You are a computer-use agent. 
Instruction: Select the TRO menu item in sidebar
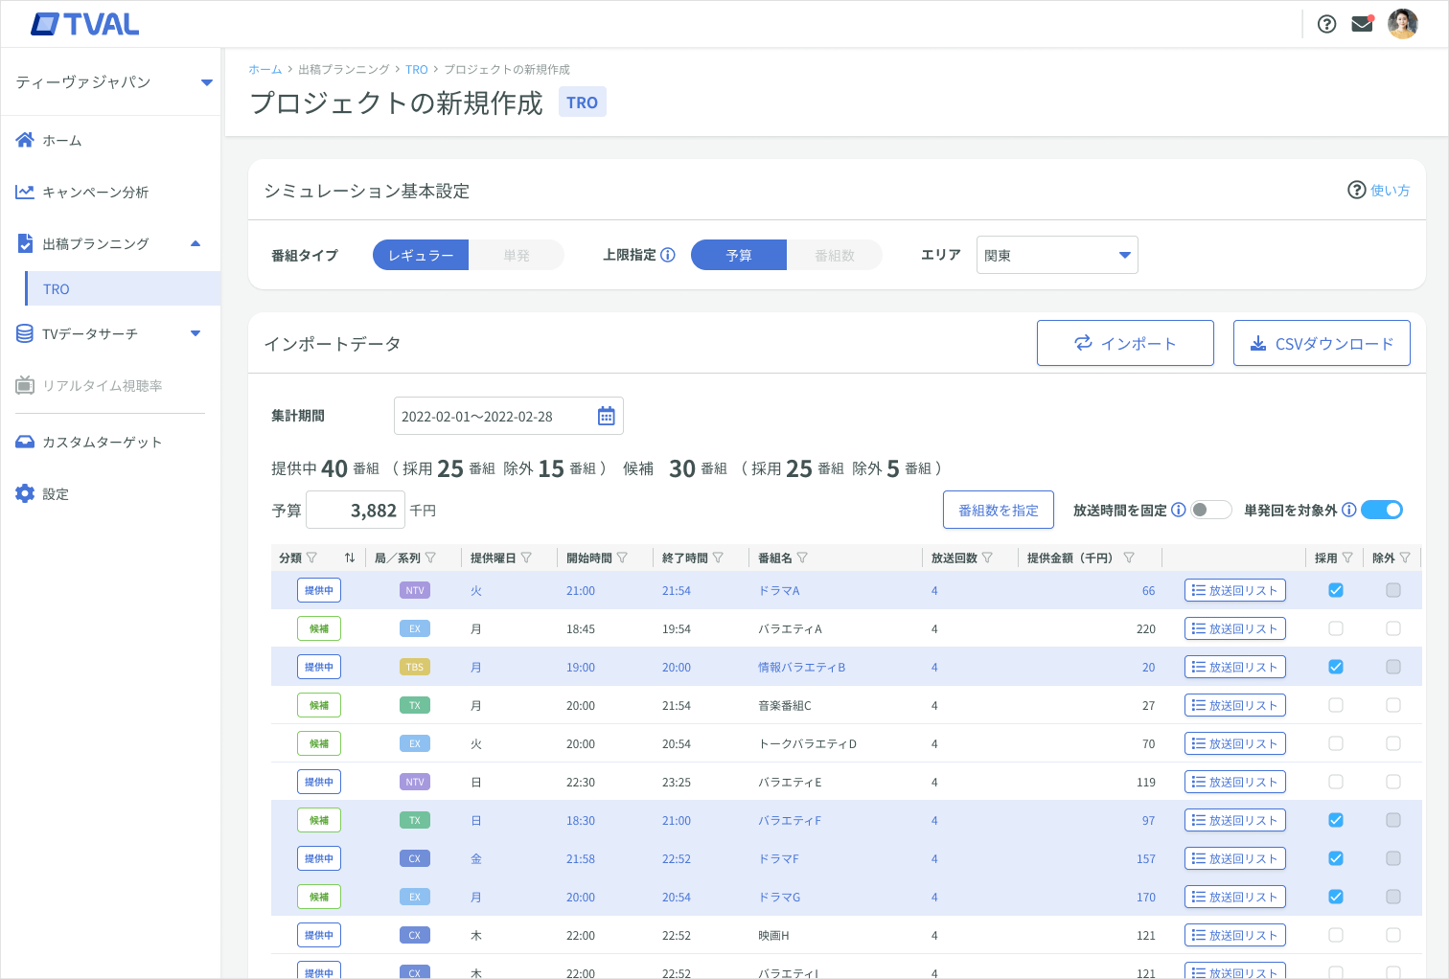[x=56, y=288]
